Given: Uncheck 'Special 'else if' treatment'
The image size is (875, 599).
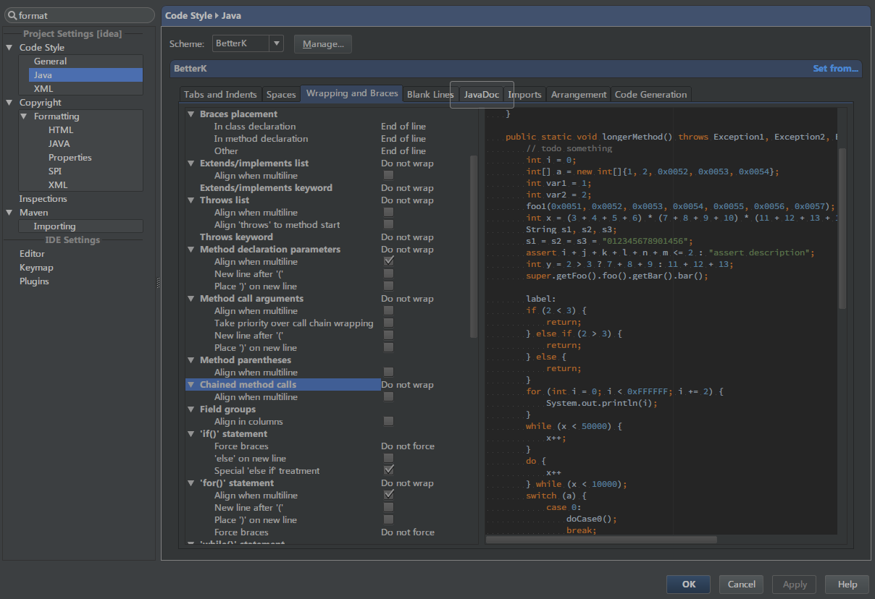Looking at the screenshot, I should click(x=388, y=470).
